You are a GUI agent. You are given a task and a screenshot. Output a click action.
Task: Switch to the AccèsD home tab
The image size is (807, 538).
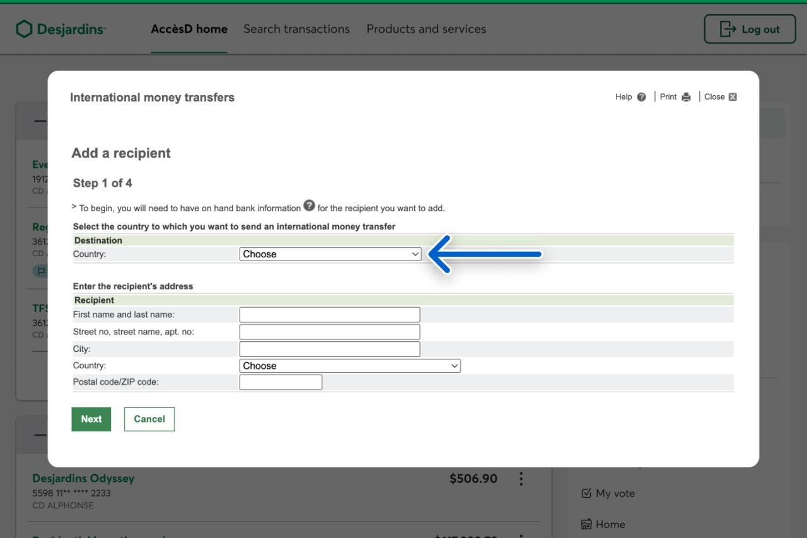pos(189,29)
